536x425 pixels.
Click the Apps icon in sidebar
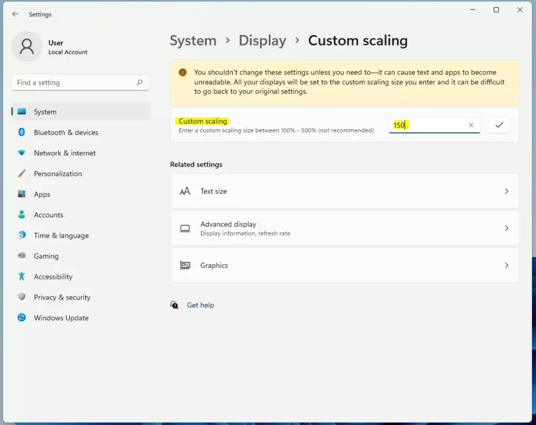pos(21,194)
